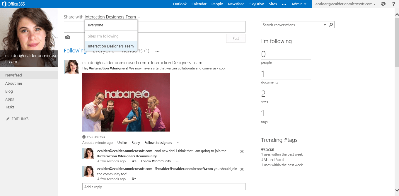Viewport: 399px width, 196px height.
Task: Open more options after Follow #community
Action: [177, 161]
